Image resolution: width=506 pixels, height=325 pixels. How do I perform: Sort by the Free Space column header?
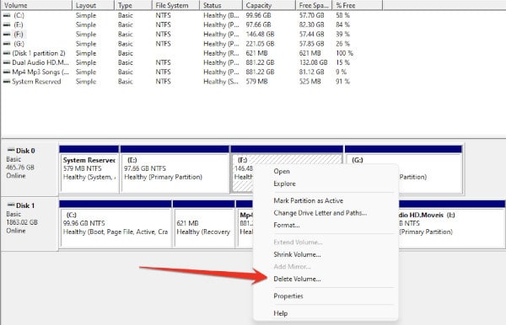click(x=314, y=5)
